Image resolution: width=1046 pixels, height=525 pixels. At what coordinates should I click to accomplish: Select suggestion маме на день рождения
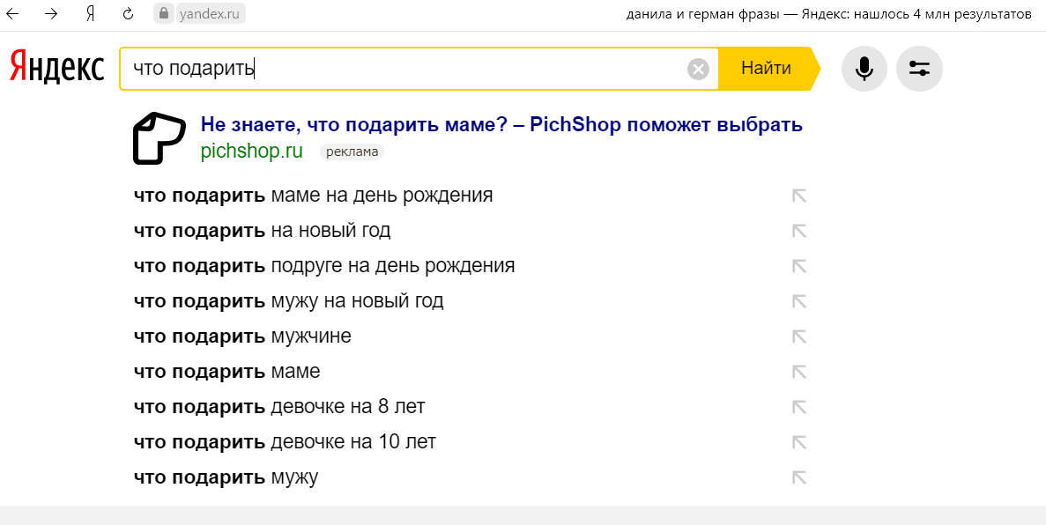point(313,196)
